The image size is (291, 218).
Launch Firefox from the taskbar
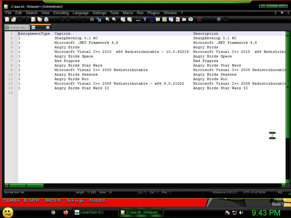pyautogui.click(x=66, y=212)
